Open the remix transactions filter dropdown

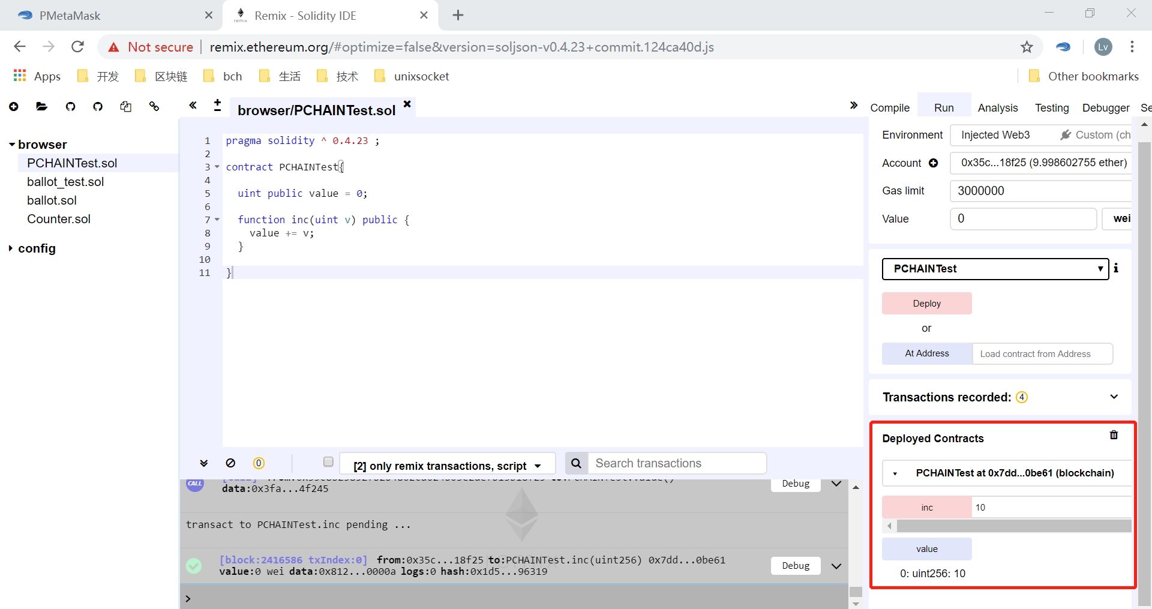pyautogui.click(x=447, y=466)
